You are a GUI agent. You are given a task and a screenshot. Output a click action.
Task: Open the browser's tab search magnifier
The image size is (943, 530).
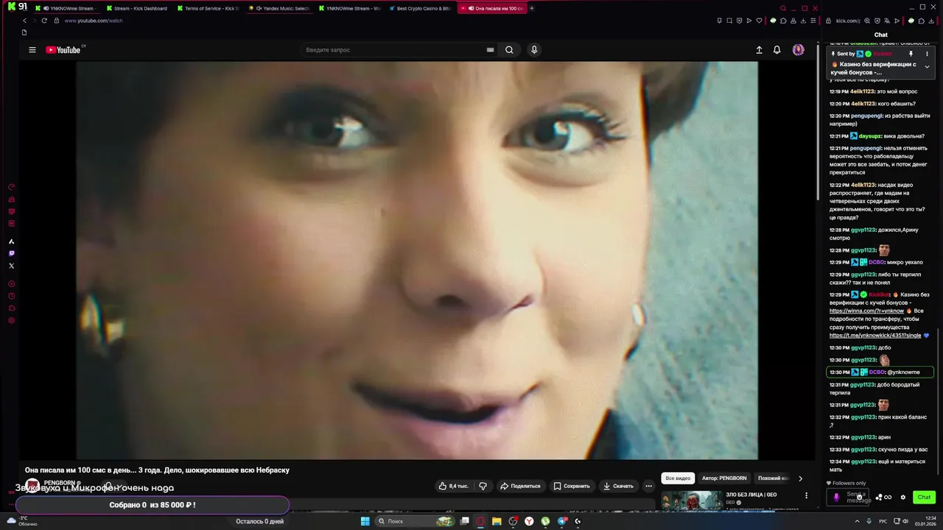point(783,8)
